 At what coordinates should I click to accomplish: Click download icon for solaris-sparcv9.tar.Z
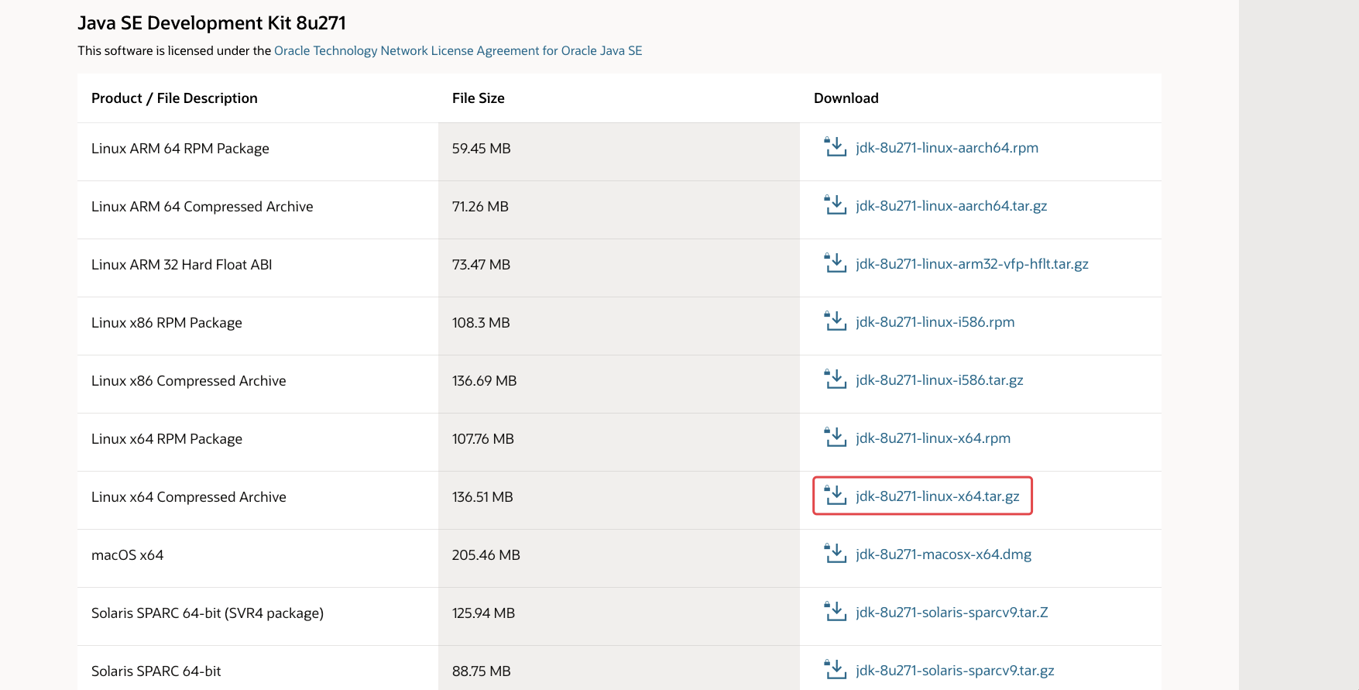(x=835, y=612)
